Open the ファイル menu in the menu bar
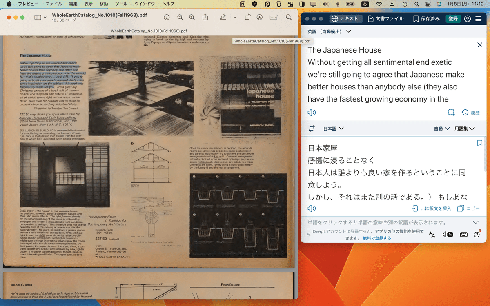Image resolution: width=490 pixels, height=306 pixels. (x=54, y=4)
